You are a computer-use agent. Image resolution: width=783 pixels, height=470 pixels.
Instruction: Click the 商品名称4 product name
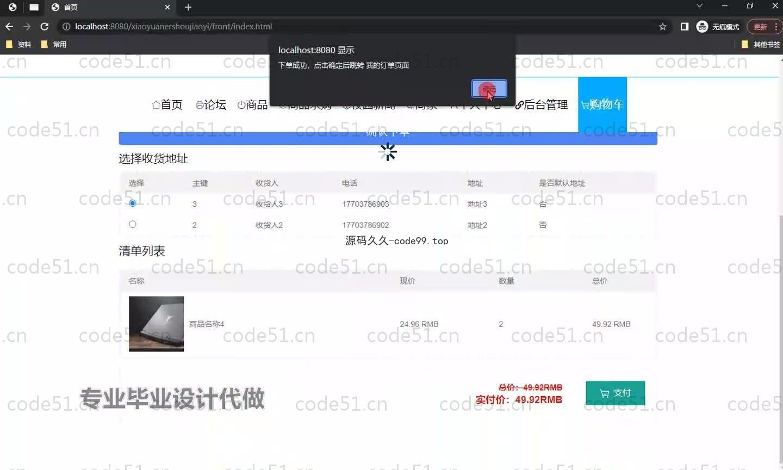pyautogui.click(x=207, y=324)
